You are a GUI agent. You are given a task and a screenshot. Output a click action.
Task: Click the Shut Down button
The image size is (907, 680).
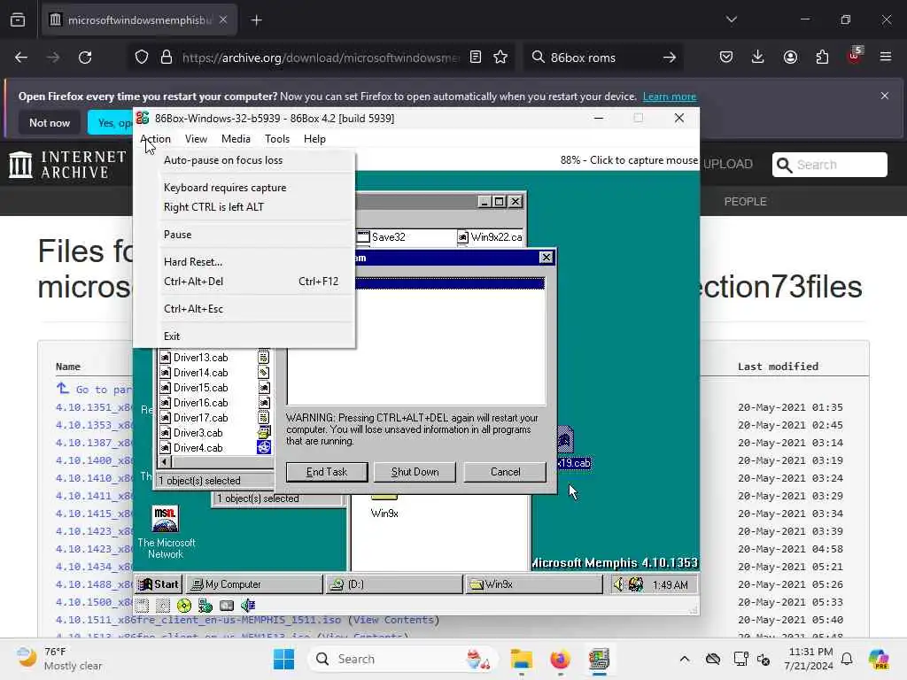[x=415, y=472]
